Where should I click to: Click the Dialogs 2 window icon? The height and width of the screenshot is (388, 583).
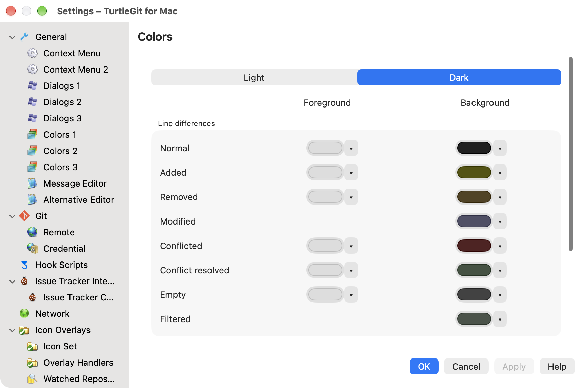tap(33, 102)
